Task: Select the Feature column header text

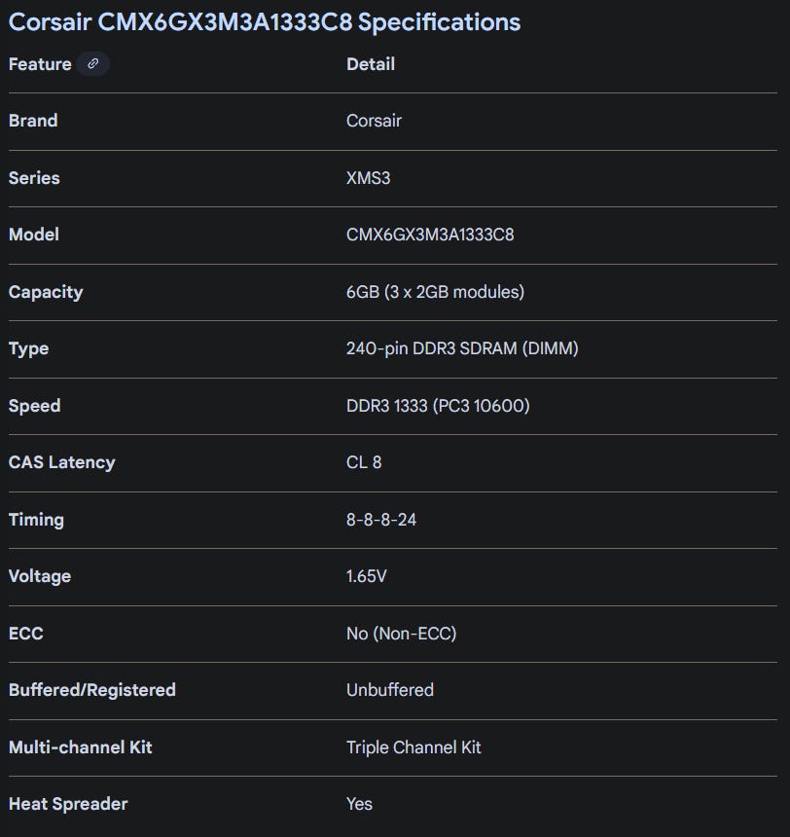Action: point(40,64)
